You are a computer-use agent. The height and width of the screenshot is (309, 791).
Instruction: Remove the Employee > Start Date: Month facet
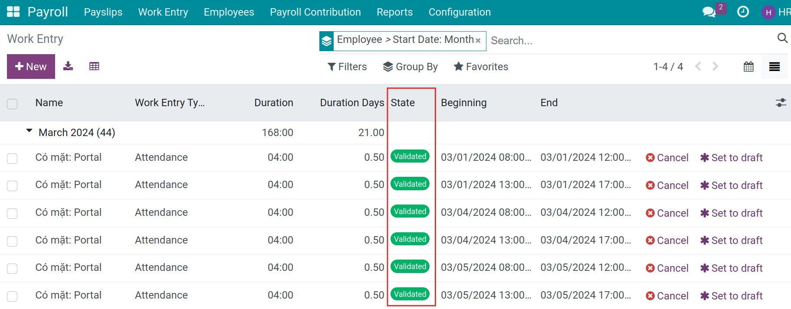[478, 40]
